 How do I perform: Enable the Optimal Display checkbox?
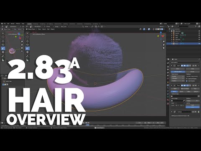tap(187, 79)
